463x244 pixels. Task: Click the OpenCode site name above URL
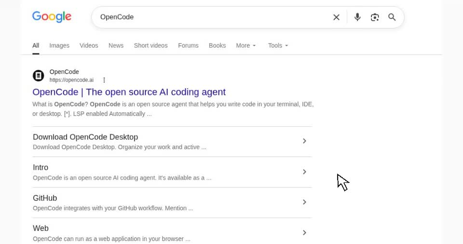click(x=64, y=72)
